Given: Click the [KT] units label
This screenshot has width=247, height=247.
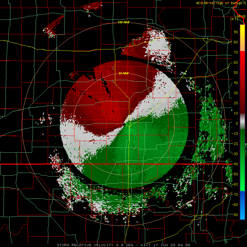Looking at the screenshot, I should click(x=234, y=19).
